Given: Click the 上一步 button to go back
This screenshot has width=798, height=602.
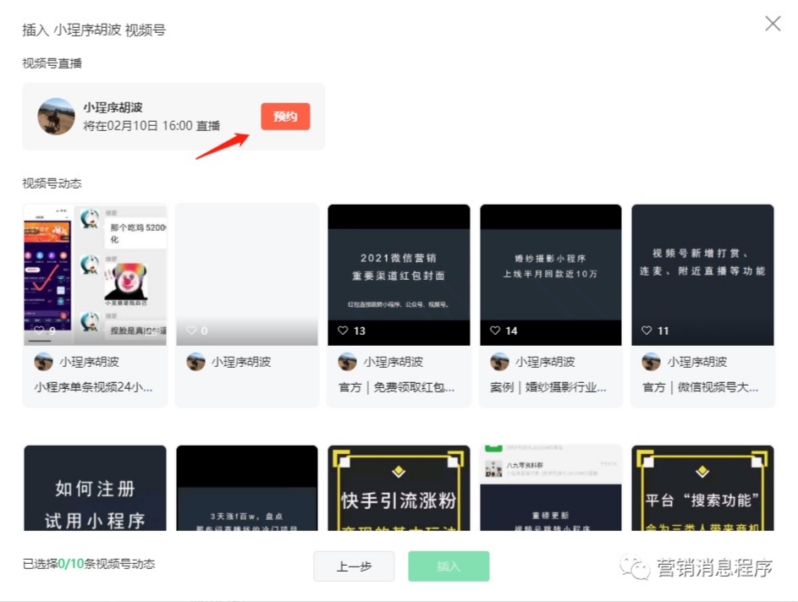Looking at the screenshot, I should pyautogui.click(x=354, y=566).
